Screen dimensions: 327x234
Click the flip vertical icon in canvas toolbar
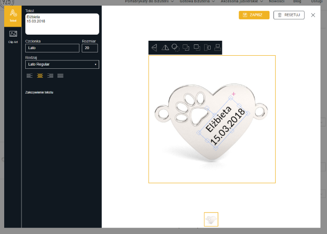click(154, 47)
